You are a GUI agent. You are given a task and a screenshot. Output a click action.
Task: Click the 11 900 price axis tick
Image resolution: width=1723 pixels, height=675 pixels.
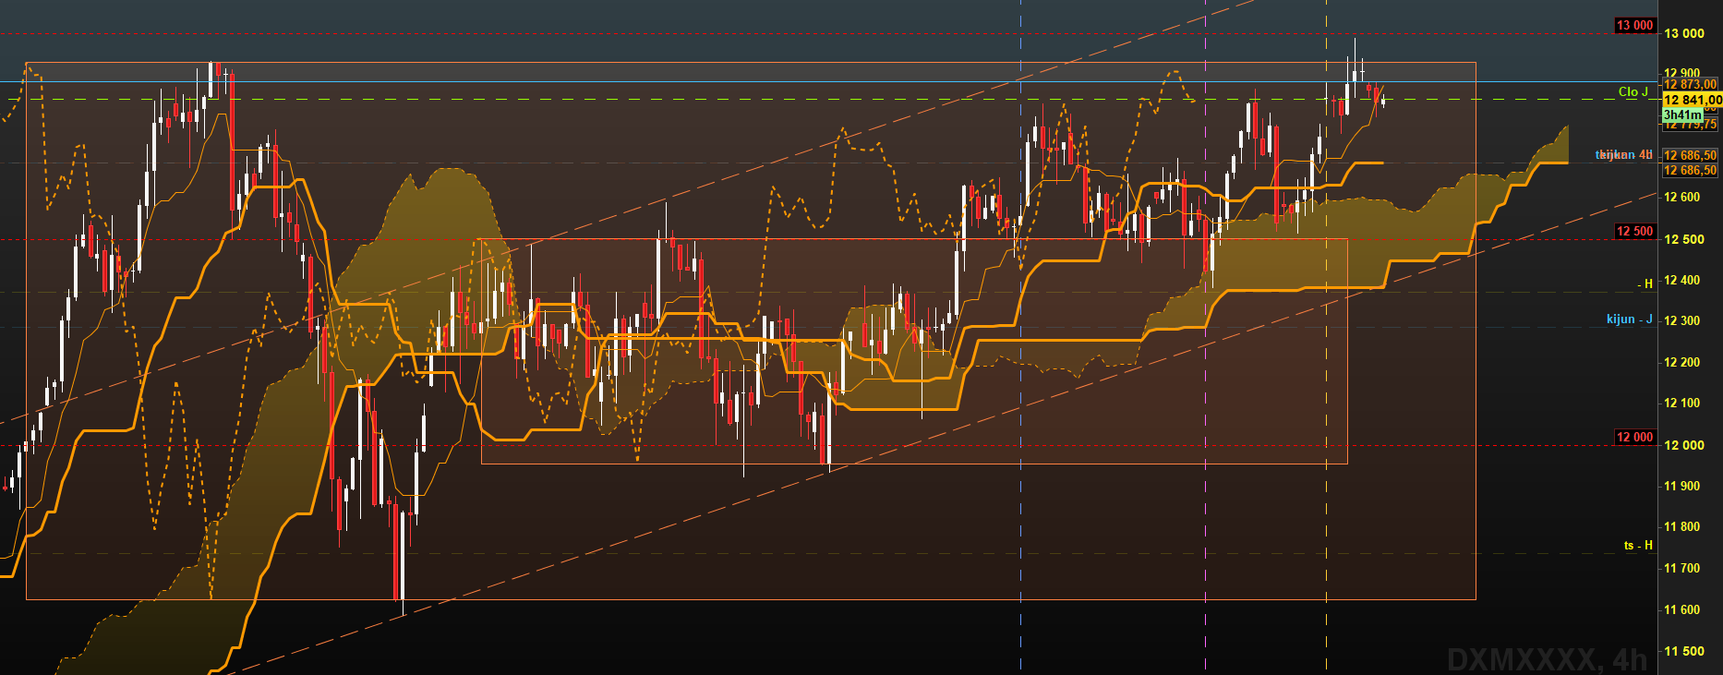click(1682, 486)
